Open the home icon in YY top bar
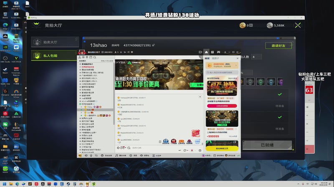 pyautogui.click(x=206, y=52)
